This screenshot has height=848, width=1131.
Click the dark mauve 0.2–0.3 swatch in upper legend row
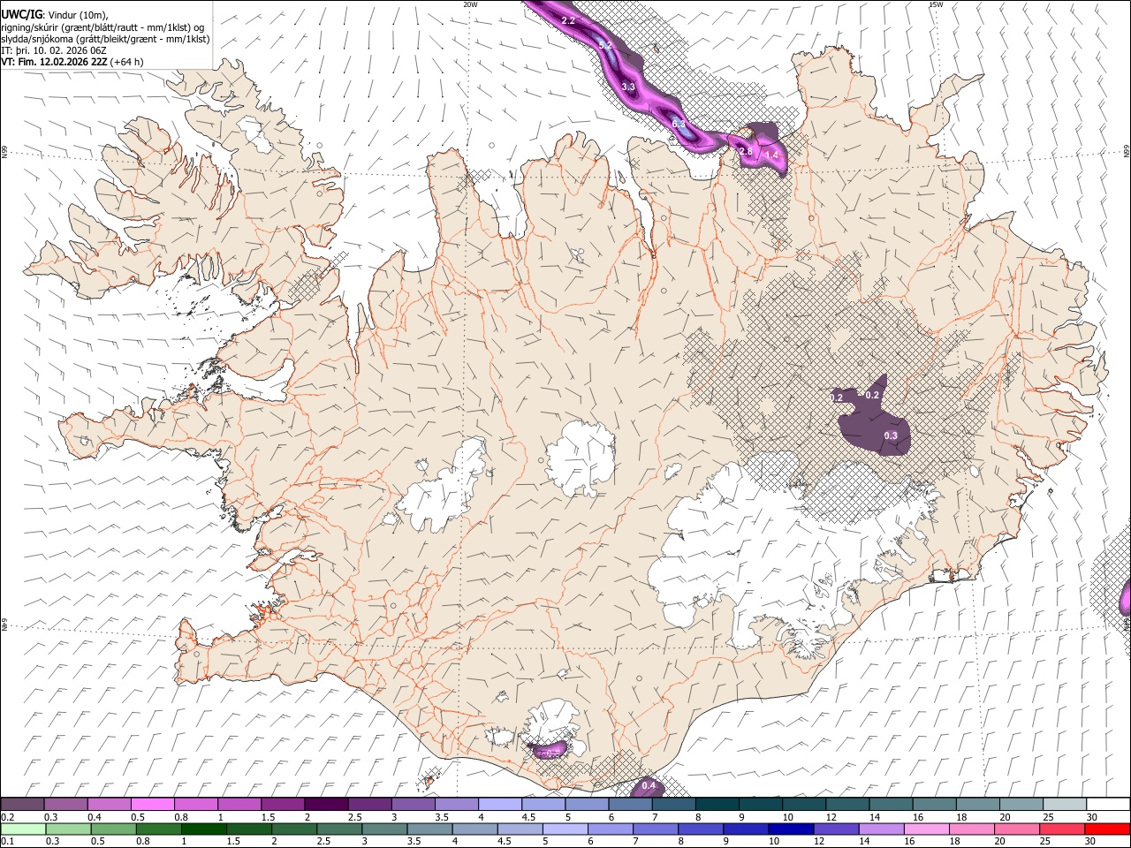click(x=22, y=804)
